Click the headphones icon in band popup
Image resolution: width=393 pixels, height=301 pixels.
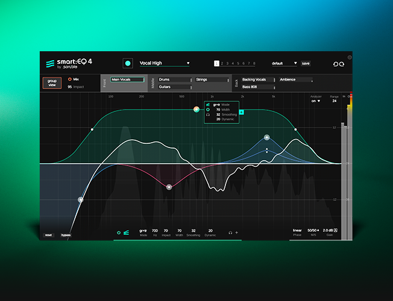(x=208, y=115)
